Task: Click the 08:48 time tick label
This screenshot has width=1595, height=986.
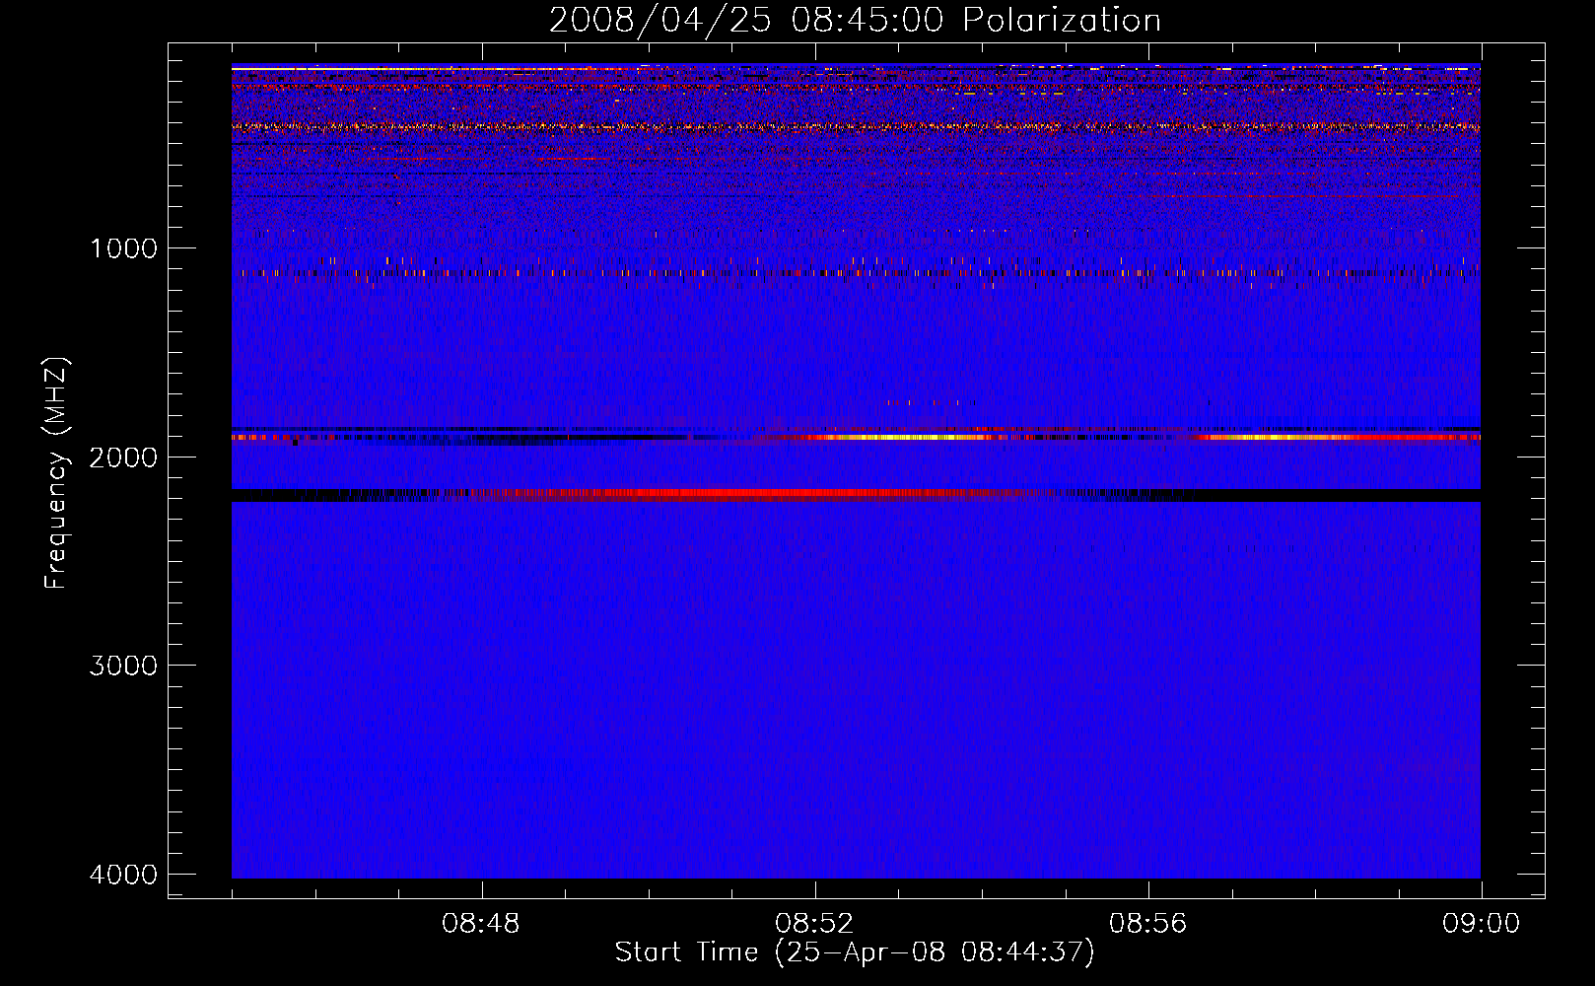Action: (x=481, y=924)
